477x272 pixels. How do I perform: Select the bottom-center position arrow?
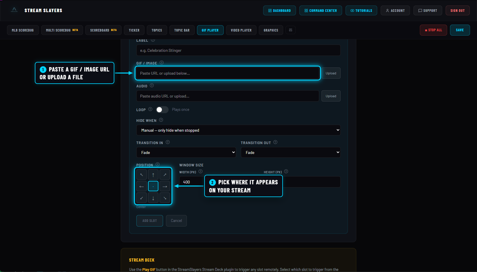pos(153,198)
